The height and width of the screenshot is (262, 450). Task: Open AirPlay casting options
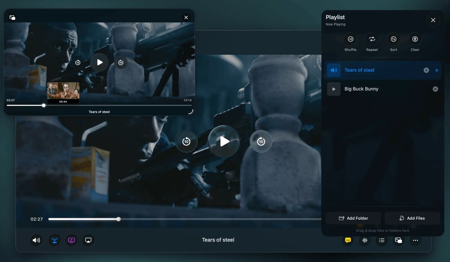coord(88,240)
